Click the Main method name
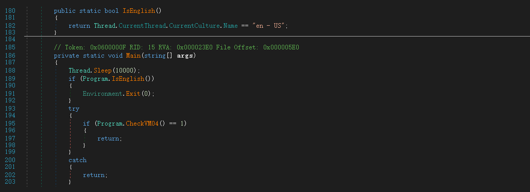This screenshot has width=530, height=192. point(133,56)
